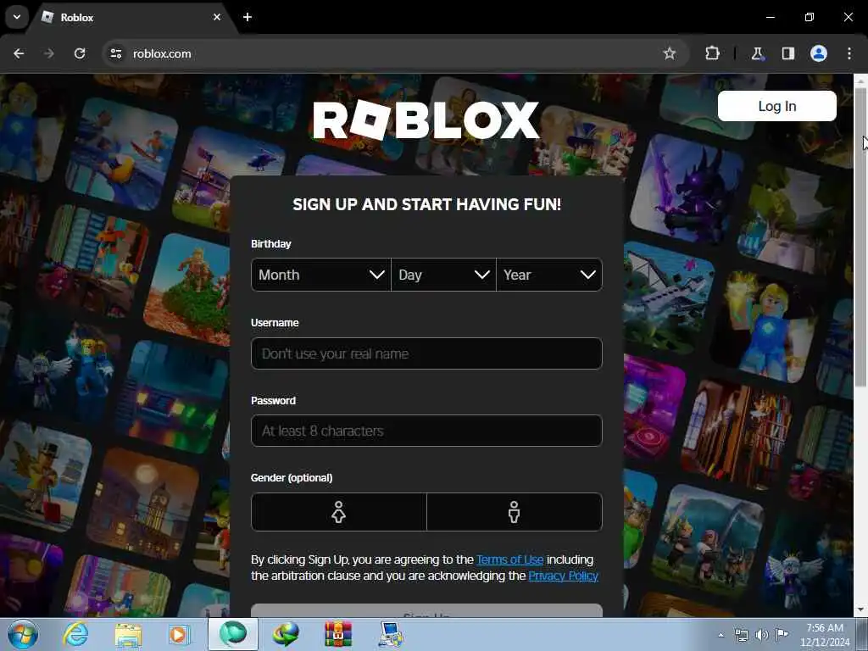868x651 pixels.
Task: Click the ROBLOX logo
Action: click(426, 120)
